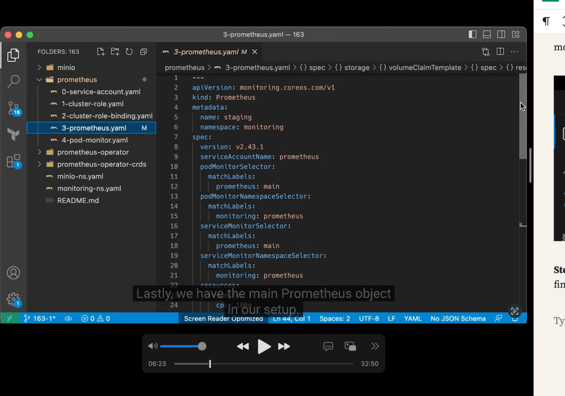565x396 pixels.
Task: Click the New Folder icon in explorer header
Action: (x=115, y=51)
